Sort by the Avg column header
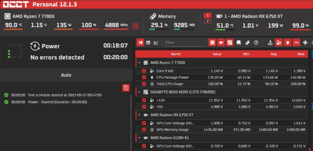This screenshot has height=151, width=313. (x=273, y=54)
